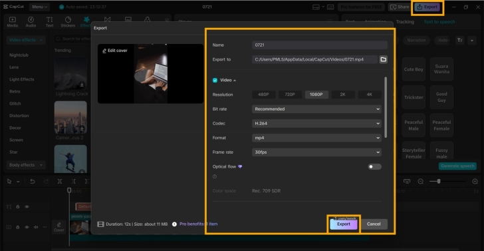Open the Format dropdown
Image resolution: width=484 pixels, height=251 pixels.
pos(316,138)
